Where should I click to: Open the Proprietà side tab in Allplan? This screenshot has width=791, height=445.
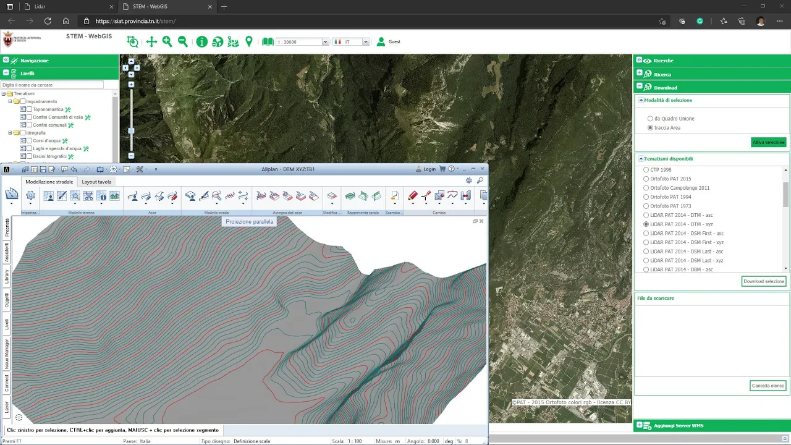[x=7, y=227]
